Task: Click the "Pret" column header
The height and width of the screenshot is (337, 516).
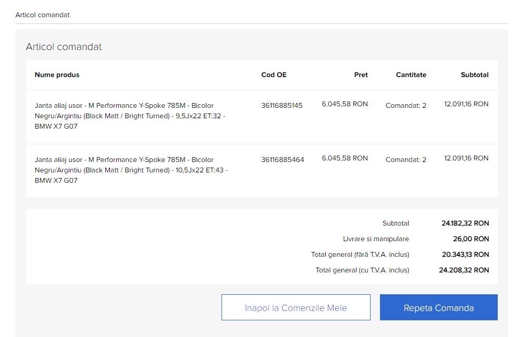Action: [361, 75]
